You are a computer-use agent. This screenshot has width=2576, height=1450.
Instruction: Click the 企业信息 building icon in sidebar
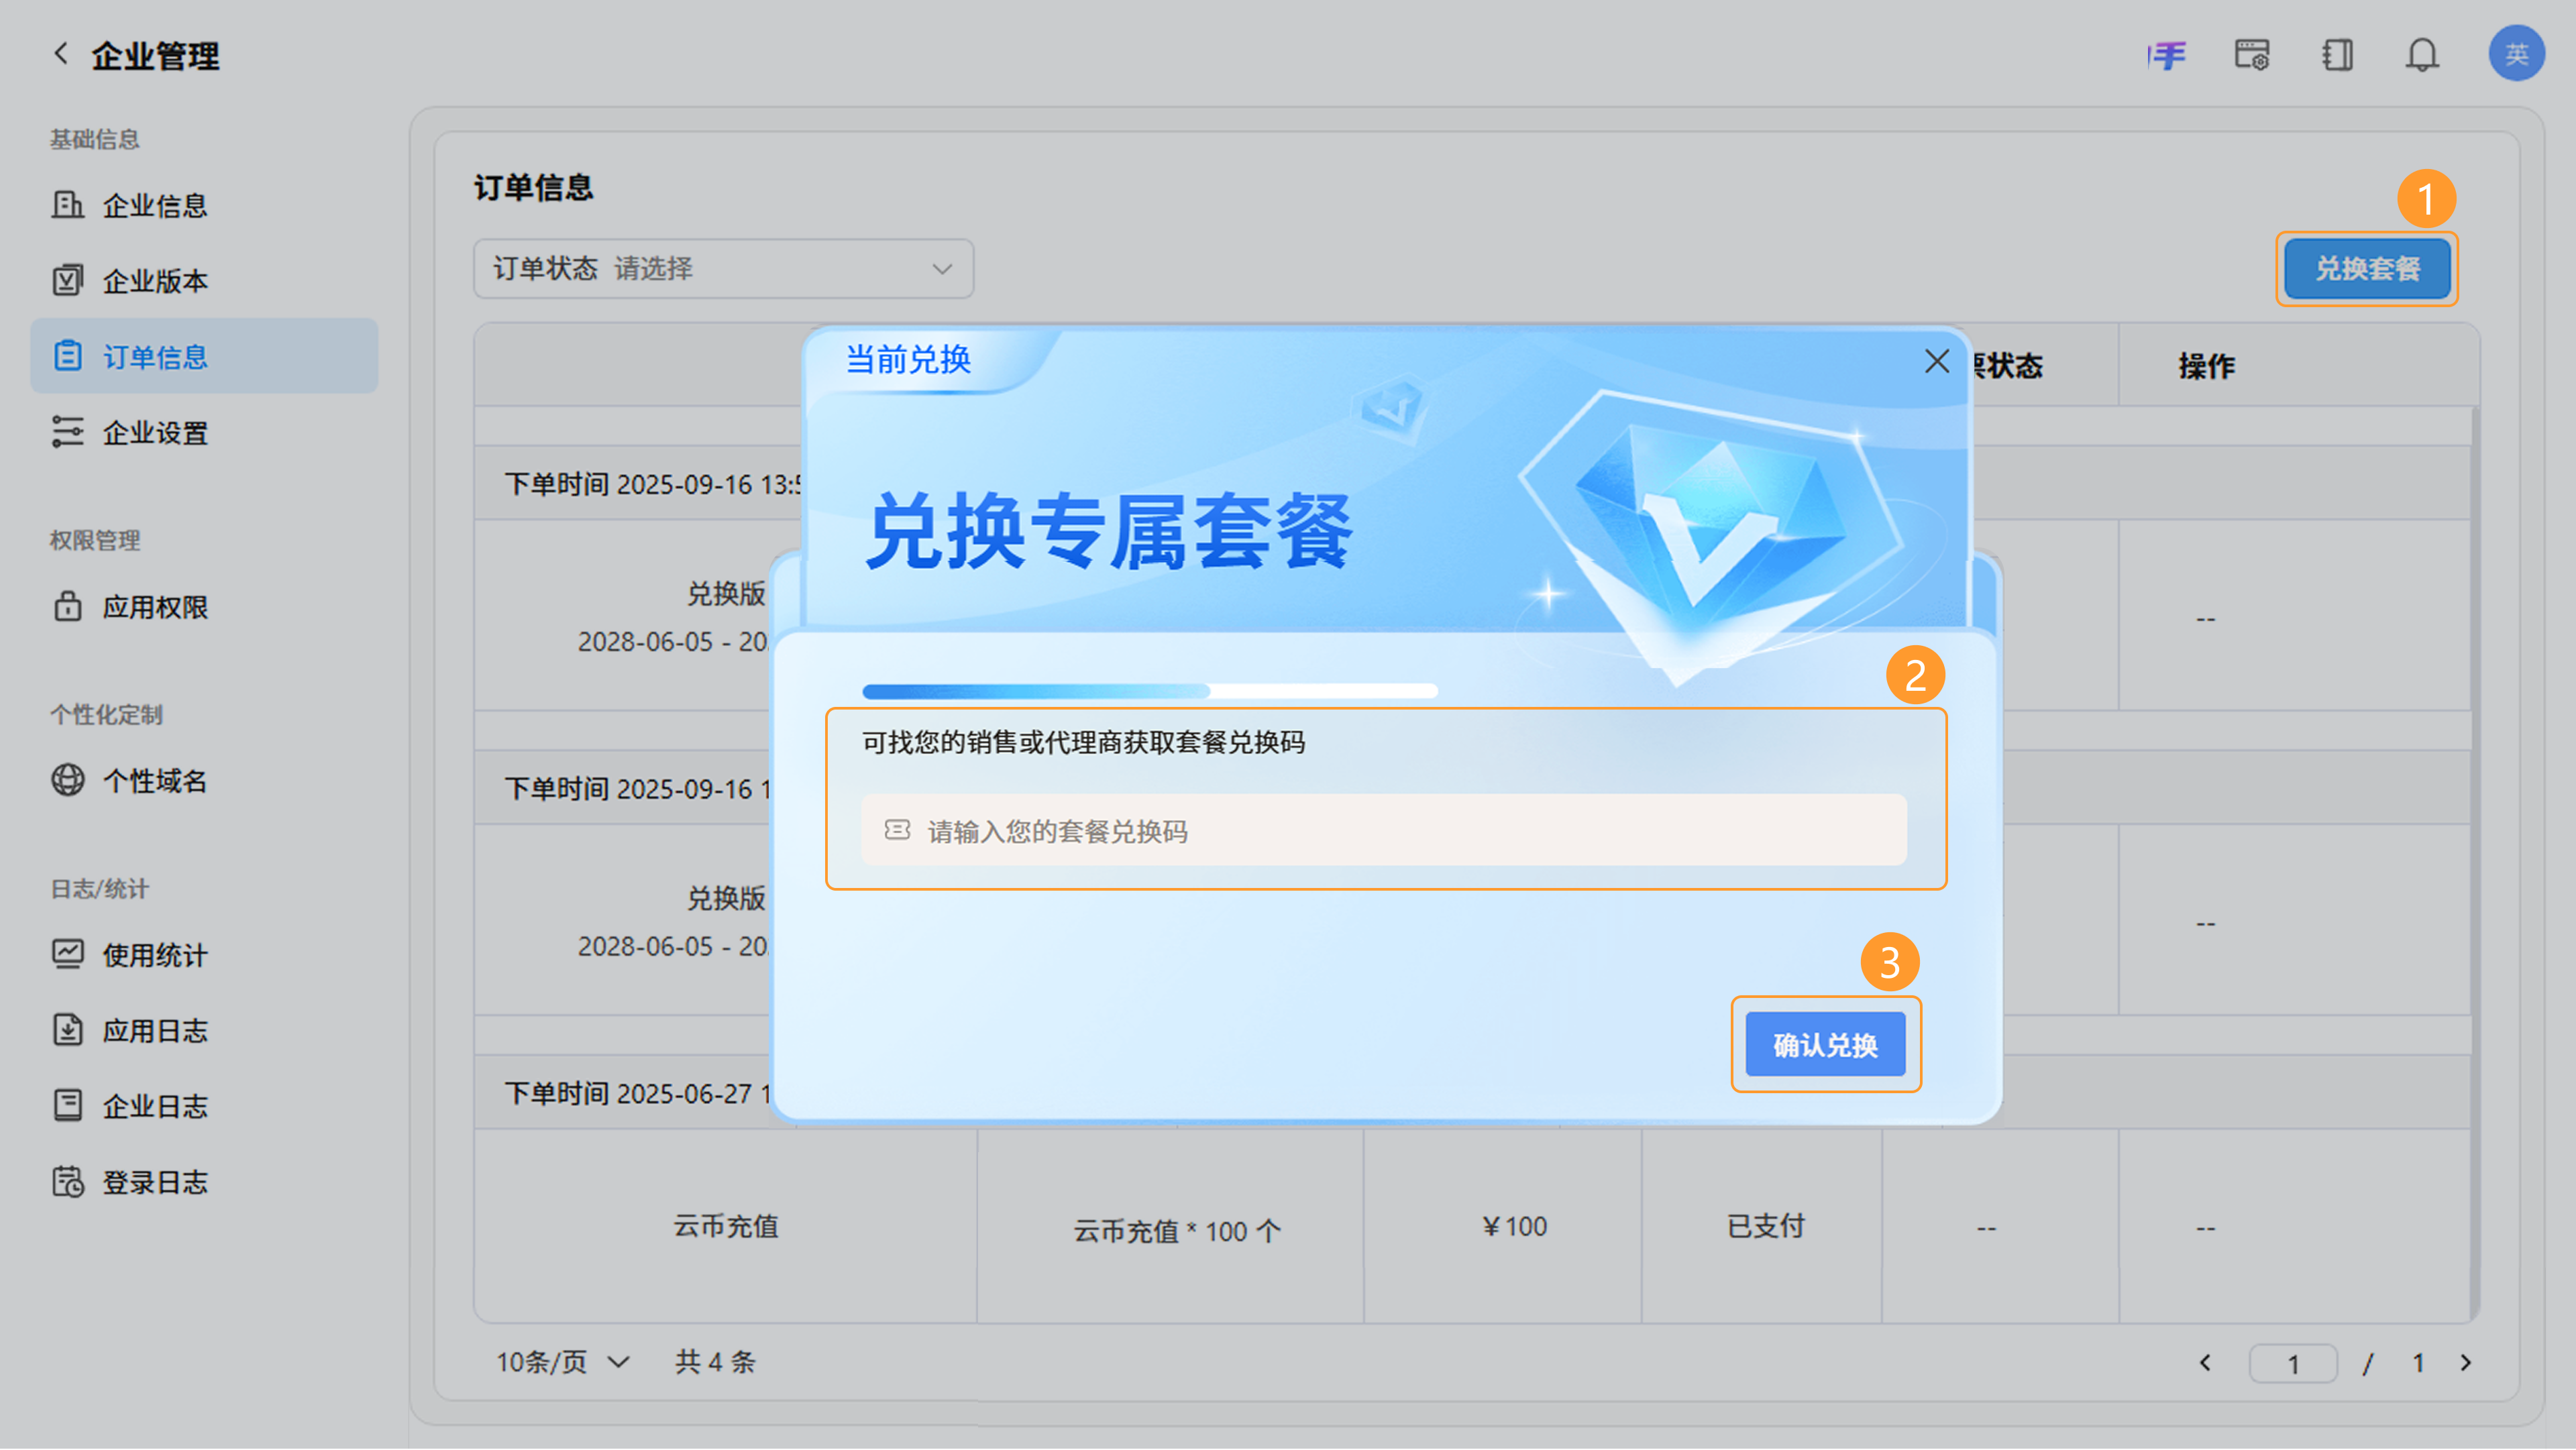[67, 205]
